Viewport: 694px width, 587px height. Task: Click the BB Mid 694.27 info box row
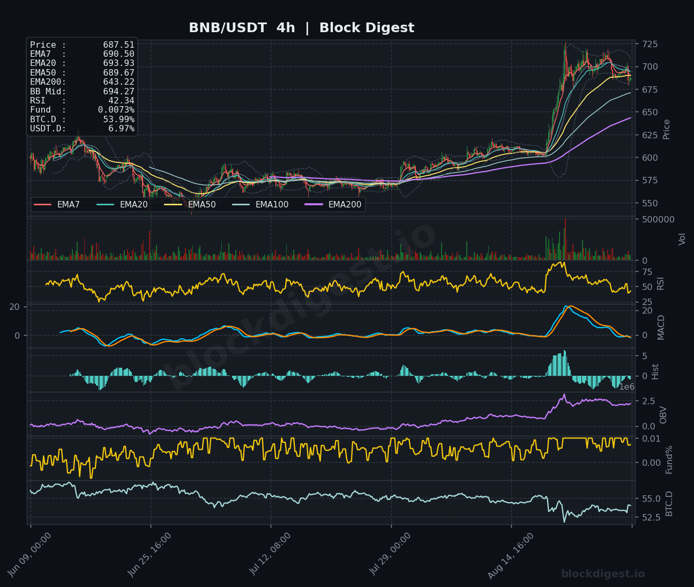[x=82, y=91]
